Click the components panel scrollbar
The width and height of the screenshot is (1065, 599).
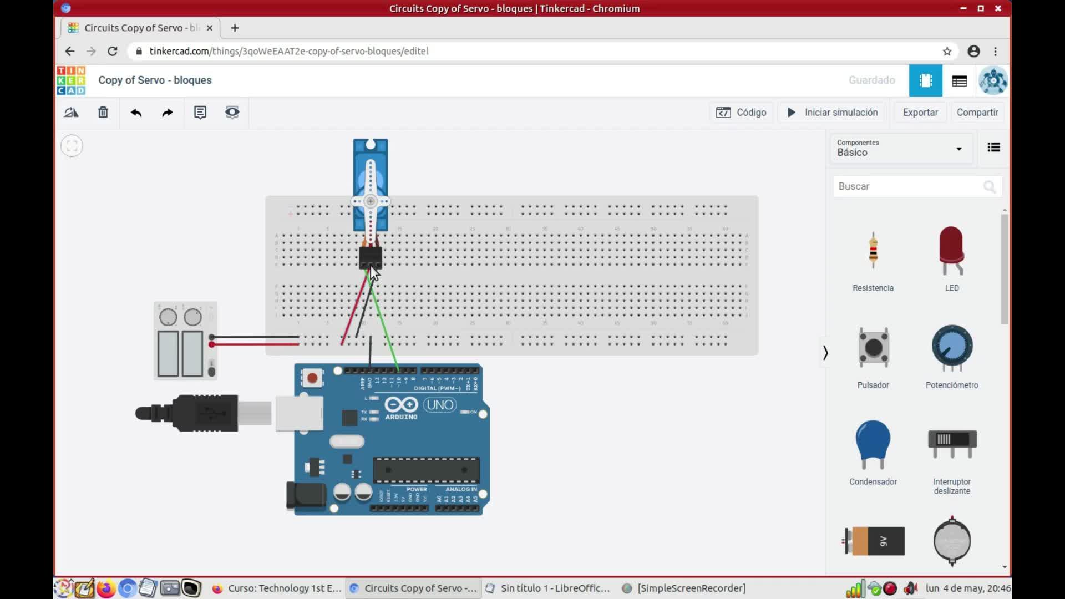click(1005, 268)
